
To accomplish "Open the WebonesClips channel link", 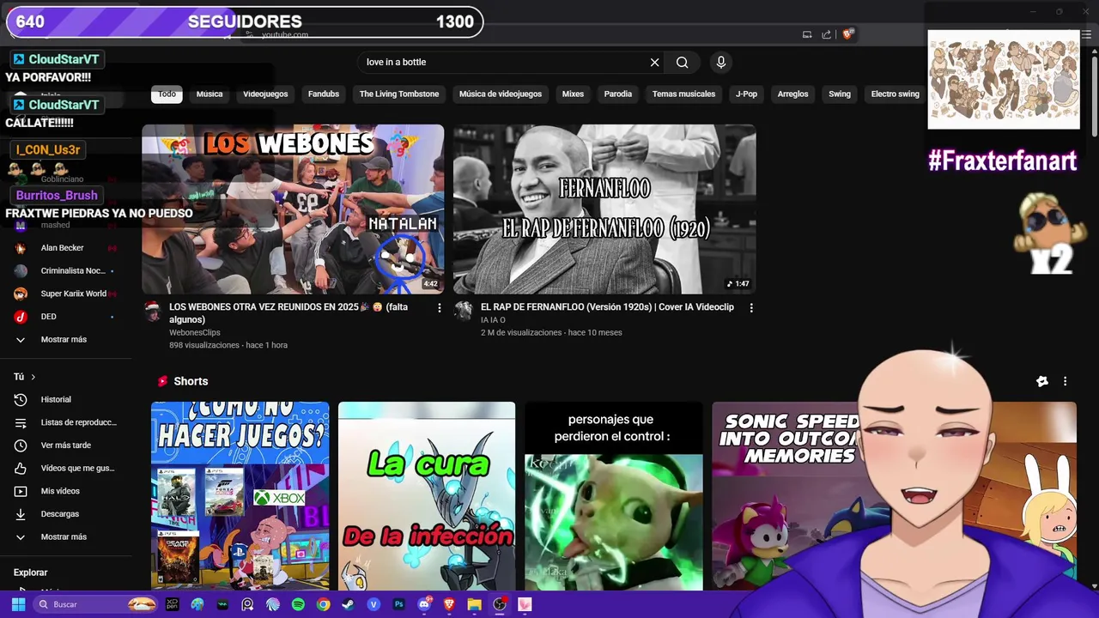I will (195, 333).
